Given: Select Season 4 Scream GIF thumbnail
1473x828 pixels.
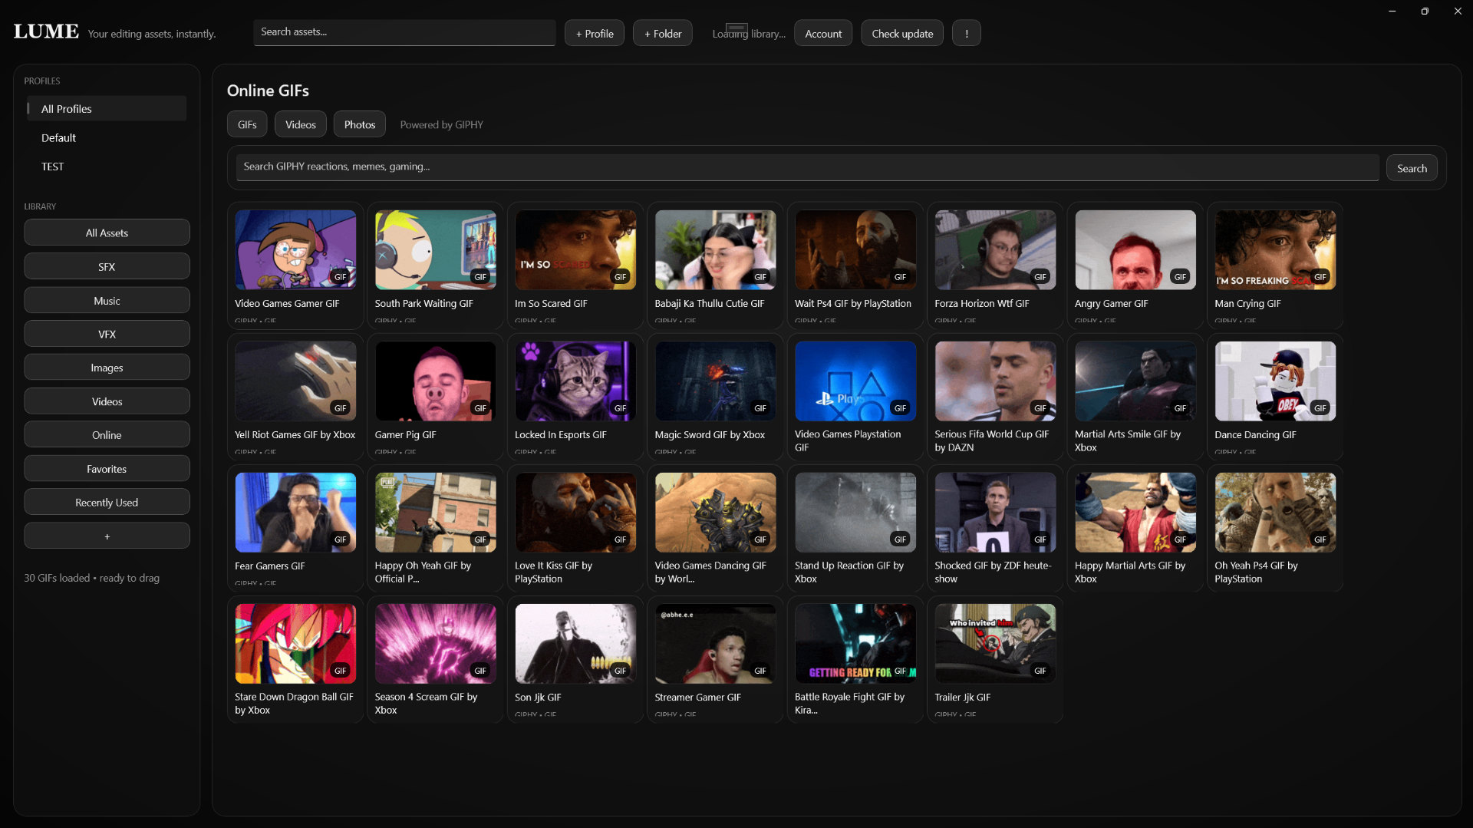Looking at the screenshot, I should 435,644.
